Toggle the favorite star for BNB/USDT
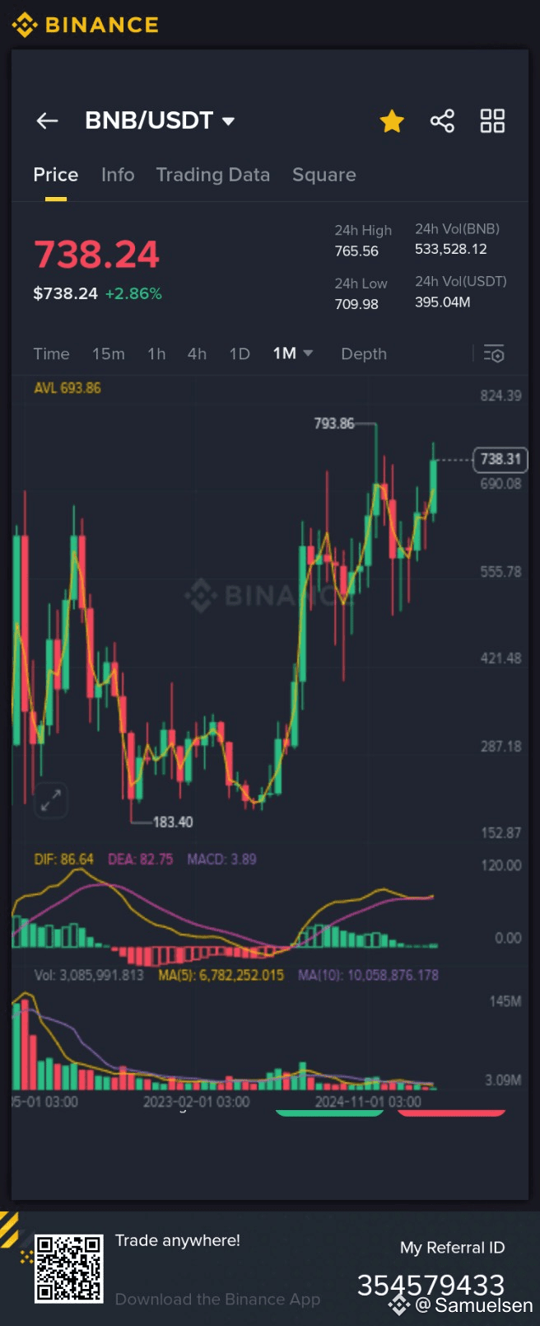This screenshot has width=540, height=1326. 392,121
